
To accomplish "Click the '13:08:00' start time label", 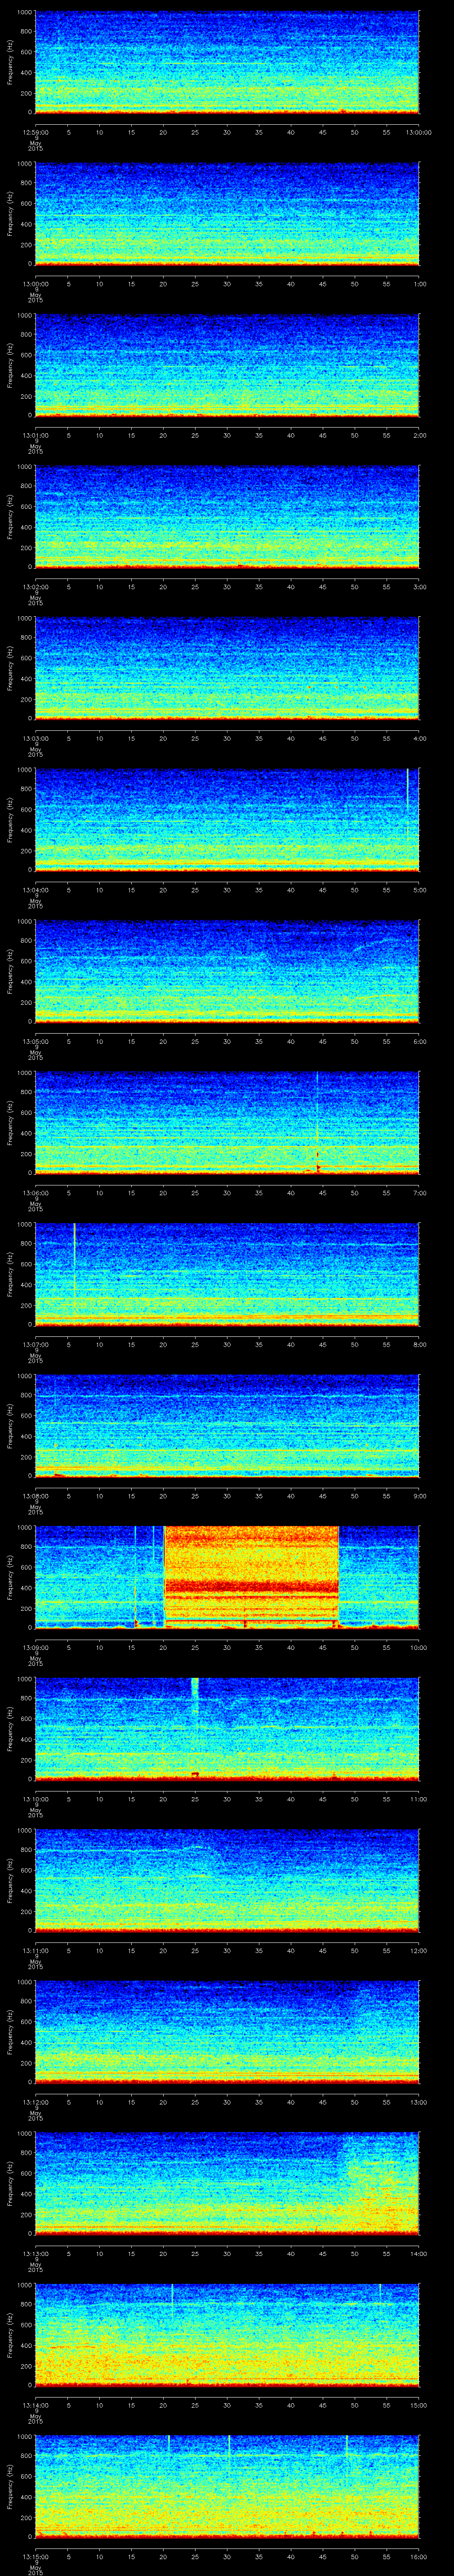I will click(36, 1495).
